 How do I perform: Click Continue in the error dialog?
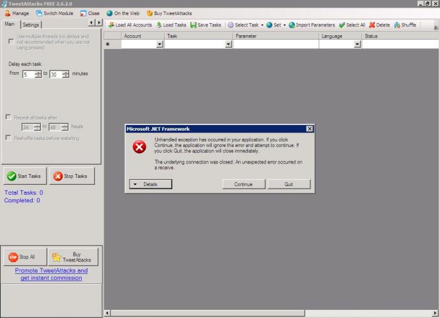tap(244, 184)
